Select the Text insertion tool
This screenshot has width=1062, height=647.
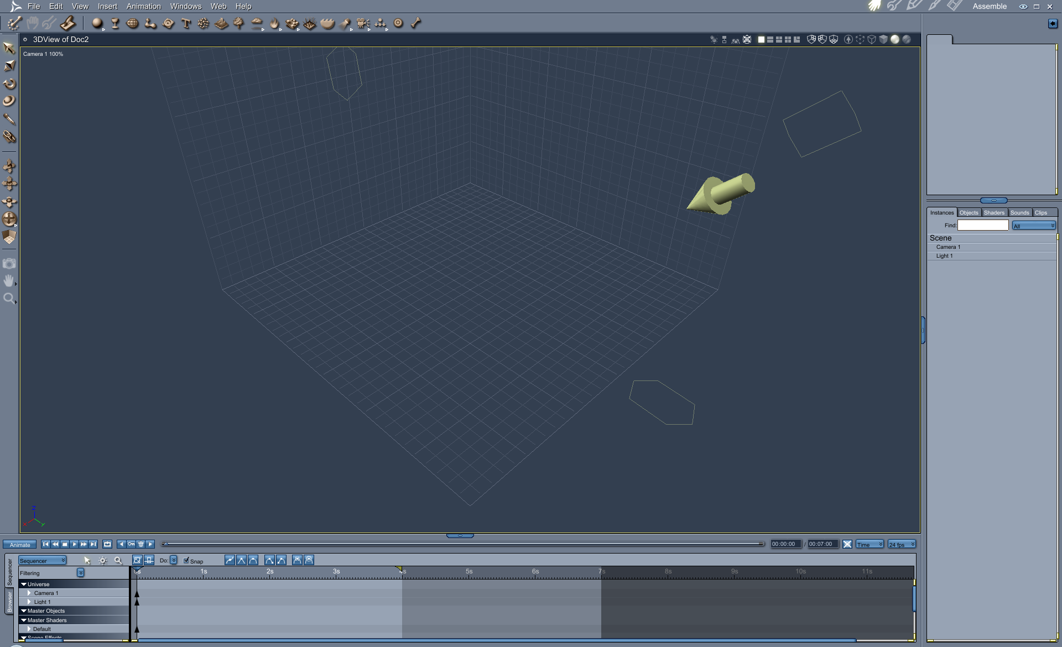coord(185,23)
